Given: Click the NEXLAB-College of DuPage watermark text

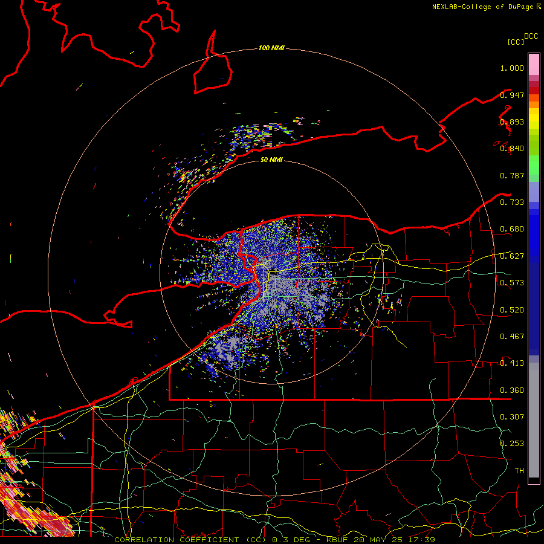Looking at the screenshot, I should 484,7.
